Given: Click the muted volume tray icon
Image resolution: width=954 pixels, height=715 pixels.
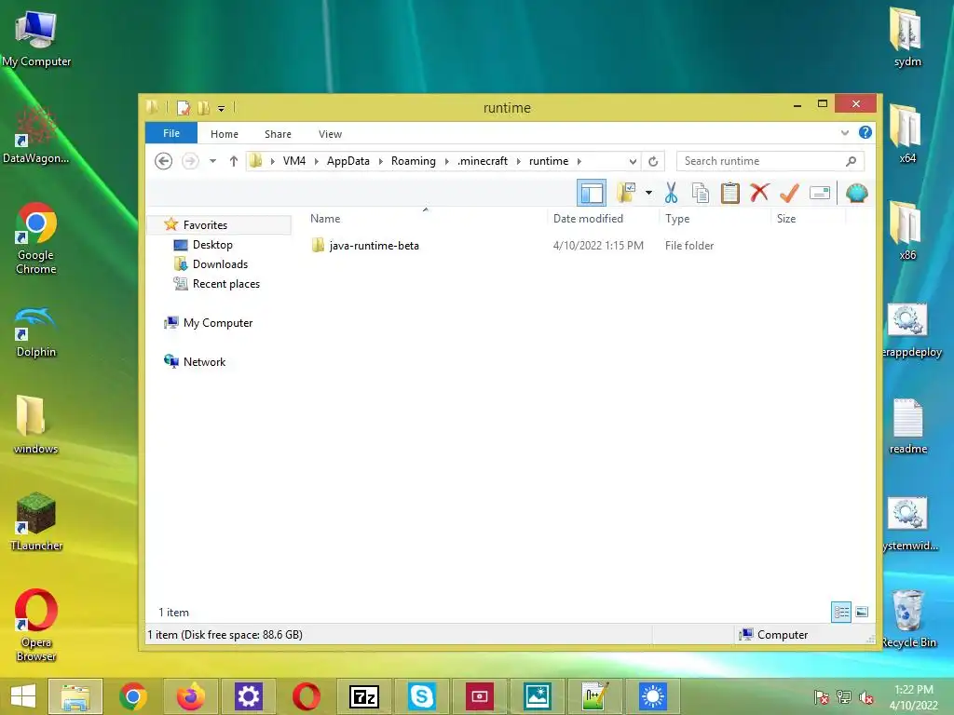Looking at the screenshot, I should click(865, 697).
